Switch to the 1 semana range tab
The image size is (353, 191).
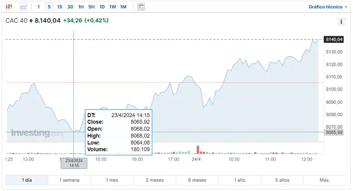point(69,180)
